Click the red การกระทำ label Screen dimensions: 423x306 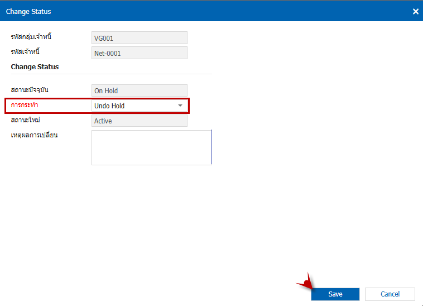[26, 105]
